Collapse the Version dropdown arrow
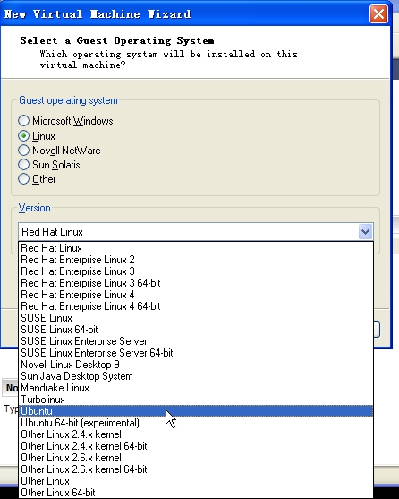 click(365, 232)
